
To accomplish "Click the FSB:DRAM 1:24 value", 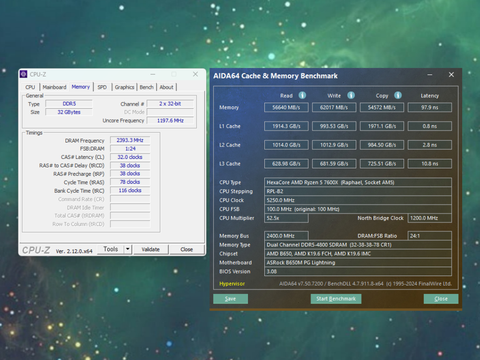I will tap(130, 148).
